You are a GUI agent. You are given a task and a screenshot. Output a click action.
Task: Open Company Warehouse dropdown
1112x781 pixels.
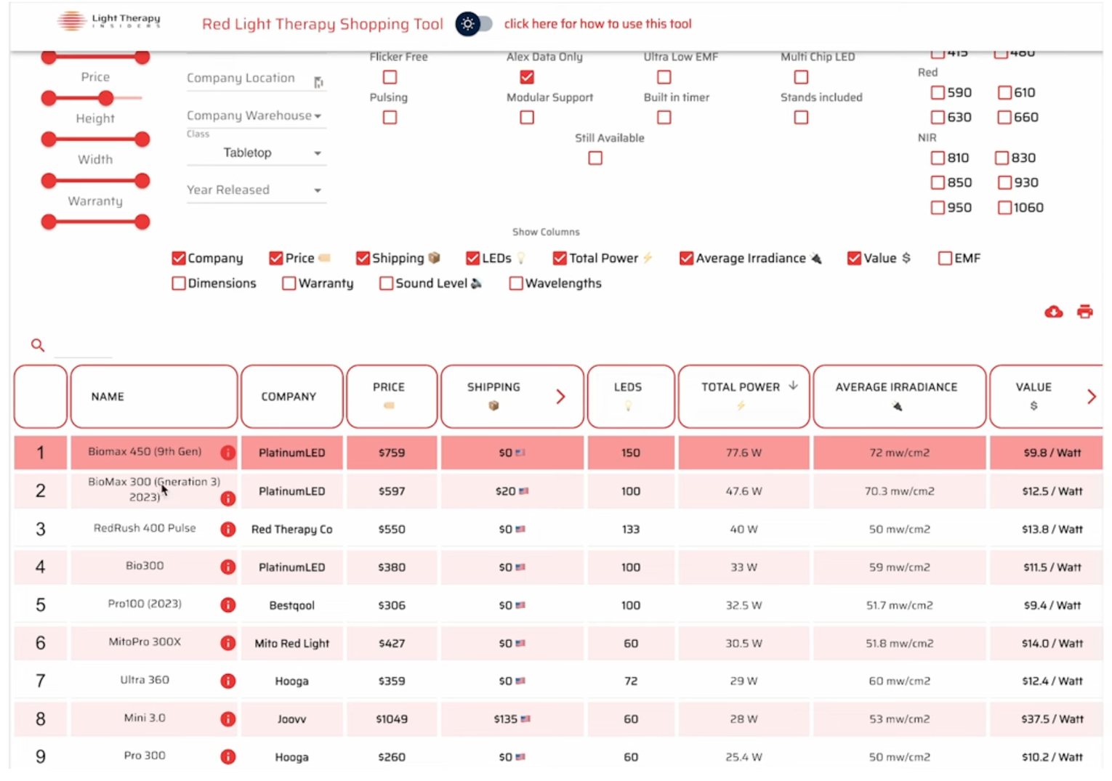click(x=257, y=116)
